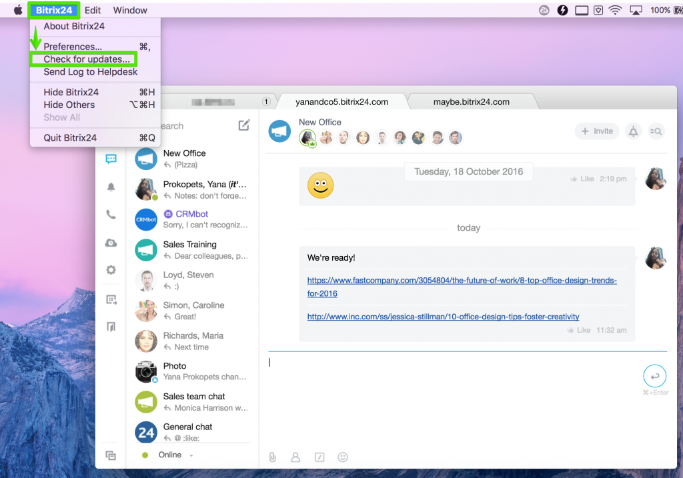683x478 pixels.
Task: Click the Wi-Fi icon in the menu bar
Action: point(615,10)
